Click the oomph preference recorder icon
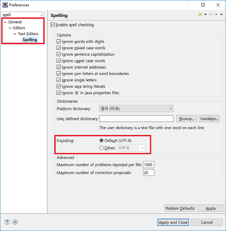Screen dimensions: 226x231 (x=15, y=222)
